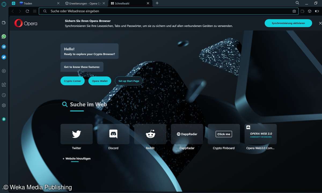Open the tab search magnifier icon

point(297,3)
